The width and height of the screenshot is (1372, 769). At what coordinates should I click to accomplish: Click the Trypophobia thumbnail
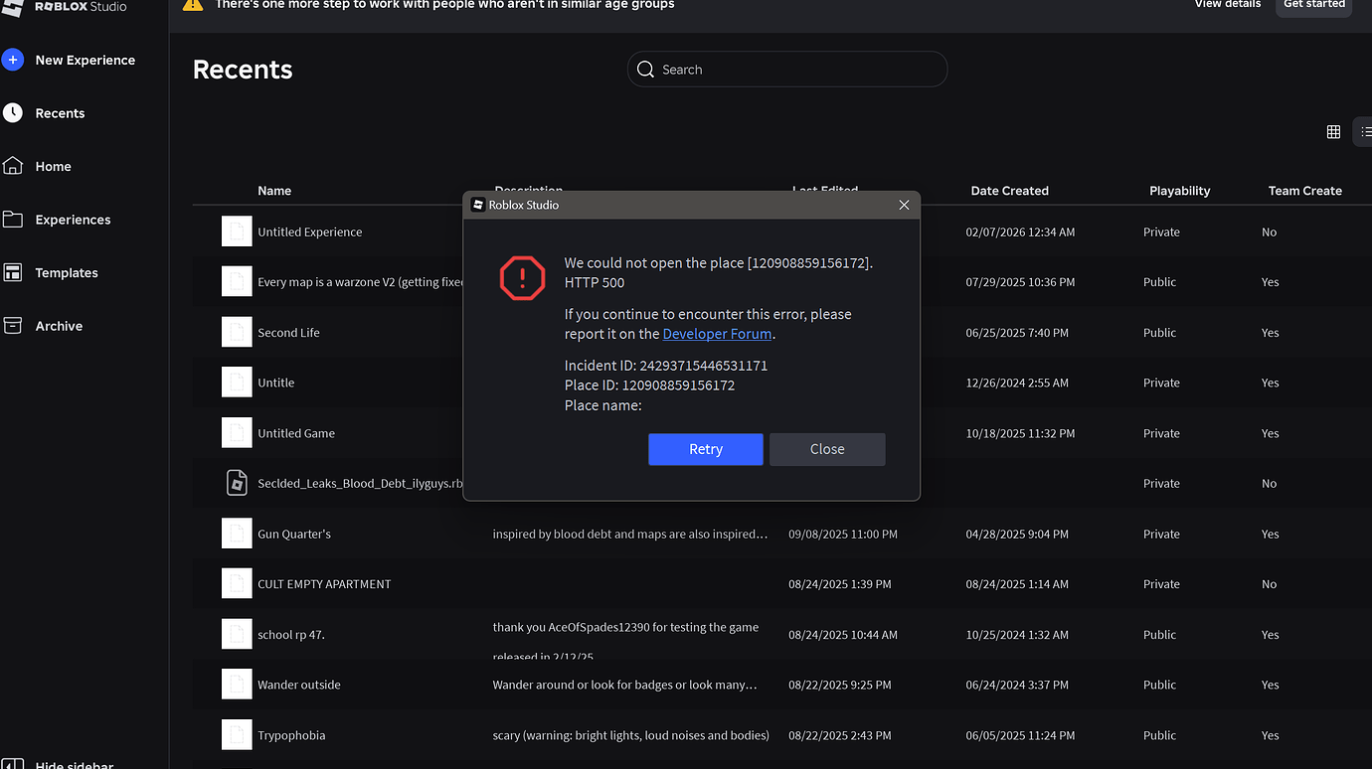point(237,735)
